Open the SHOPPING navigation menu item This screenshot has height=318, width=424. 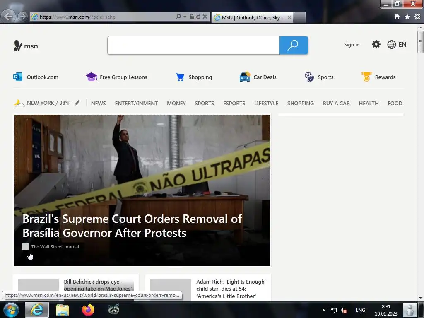click(301, 103)
